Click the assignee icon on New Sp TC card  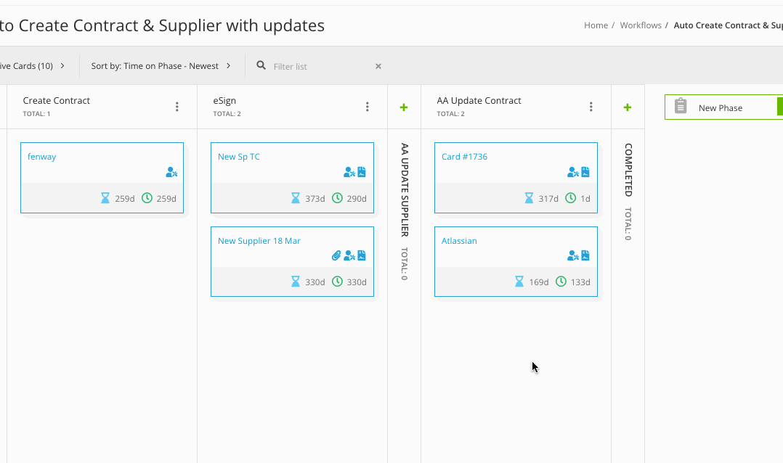pyautogui.click(x=349, y=172)
